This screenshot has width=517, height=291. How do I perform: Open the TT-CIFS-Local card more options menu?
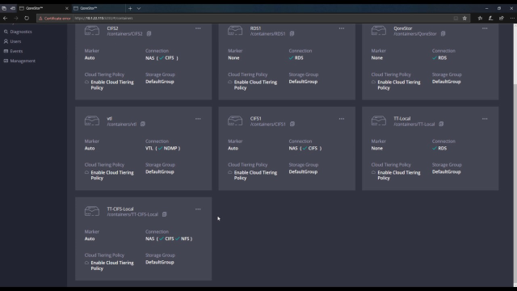pyautogui.click(x=198, y=209)
